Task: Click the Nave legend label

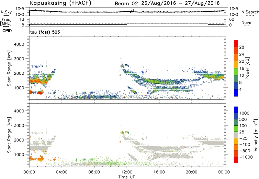Action: [246, 22]
